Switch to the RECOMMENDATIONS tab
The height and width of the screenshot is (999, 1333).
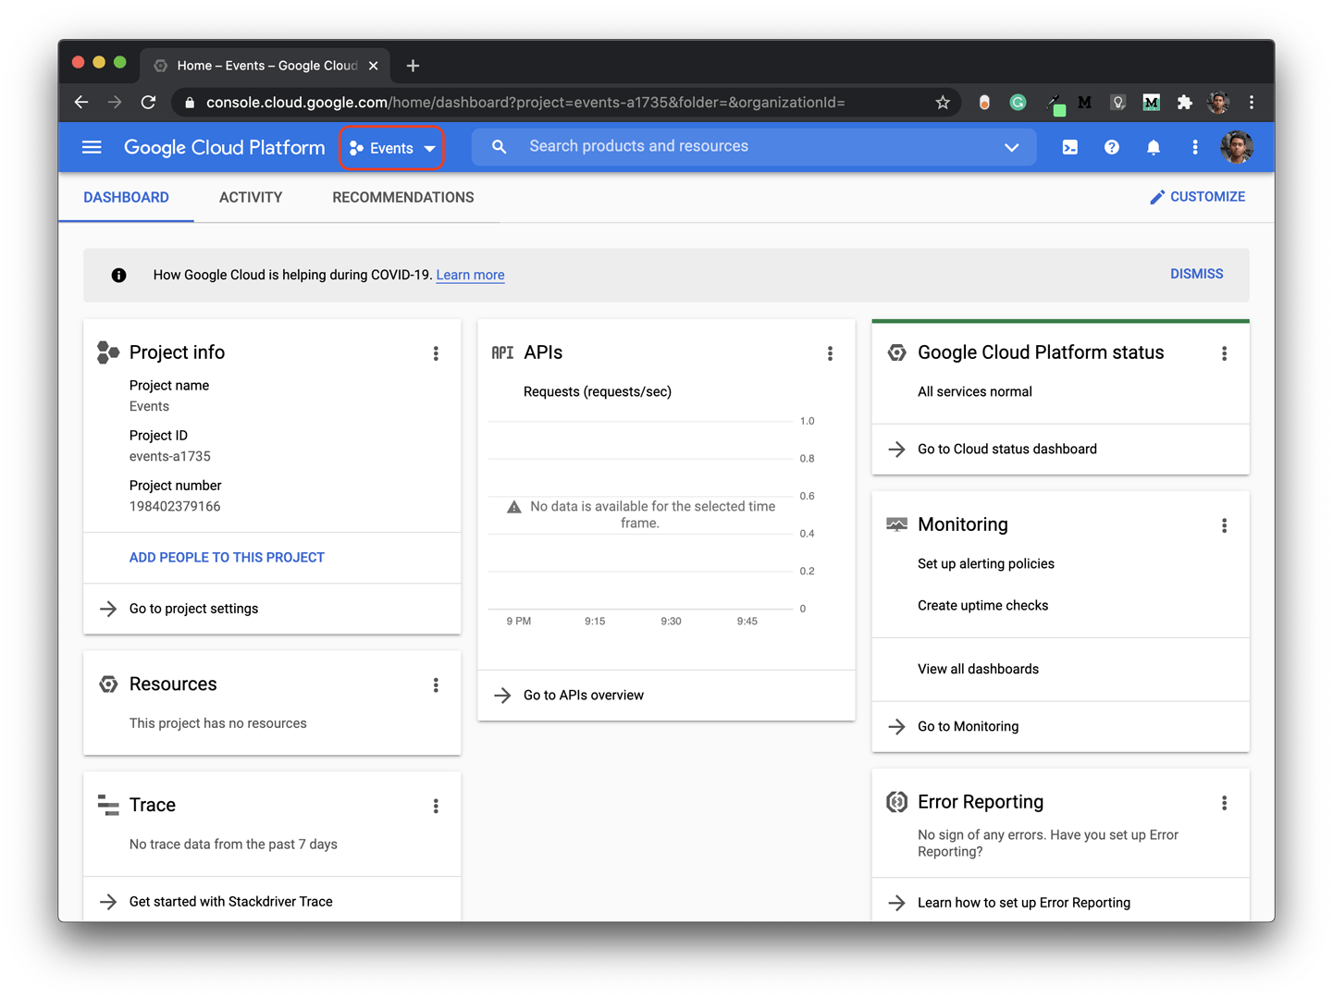coord(402,197)
